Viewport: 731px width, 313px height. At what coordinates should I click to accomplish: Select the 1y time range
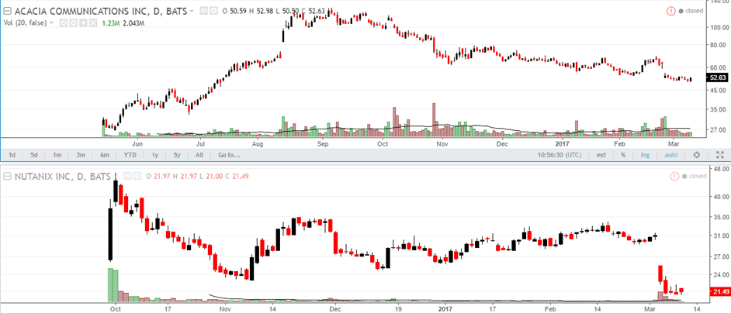tap(154, 155)
